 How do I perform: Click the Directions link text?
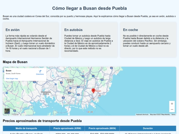click(40, 74)
